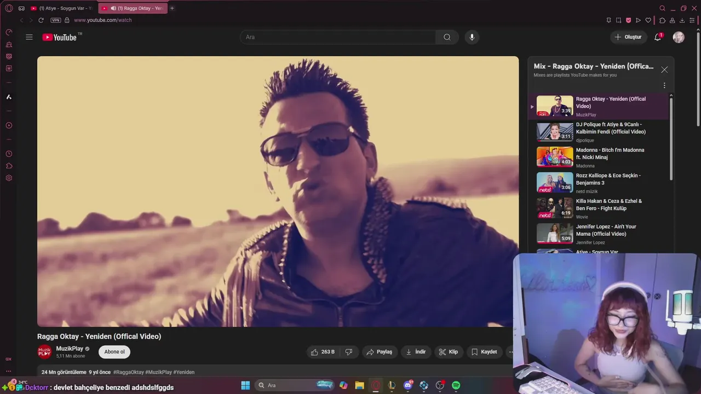This screenshot has width=701, height=394.
Task: Click the address bar URL
Action: (102, 20)
